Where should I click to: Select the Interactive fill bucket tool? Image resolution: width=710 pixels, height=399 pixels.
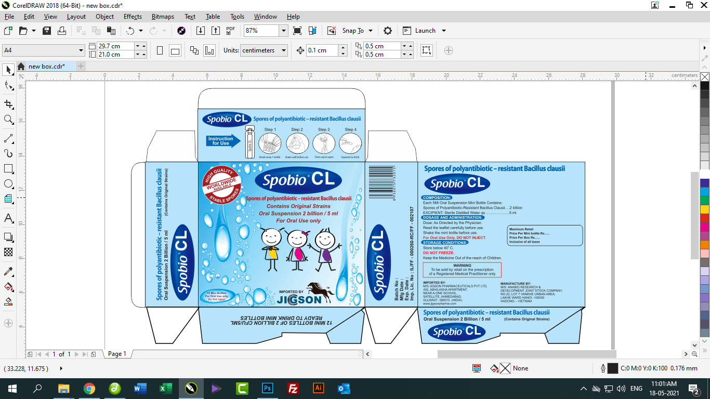coord(8,286)
